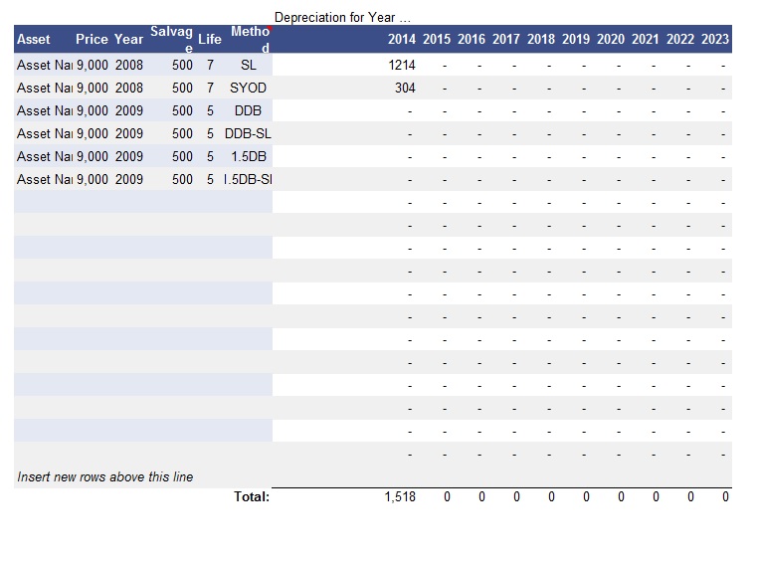
Task: Click the Year column header
Action: (128, 39)
